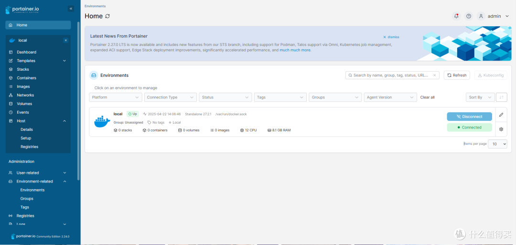The width and height of the screenshot is (516, 245).
Task: Click the Disconnect button
Action: (469, 117)
